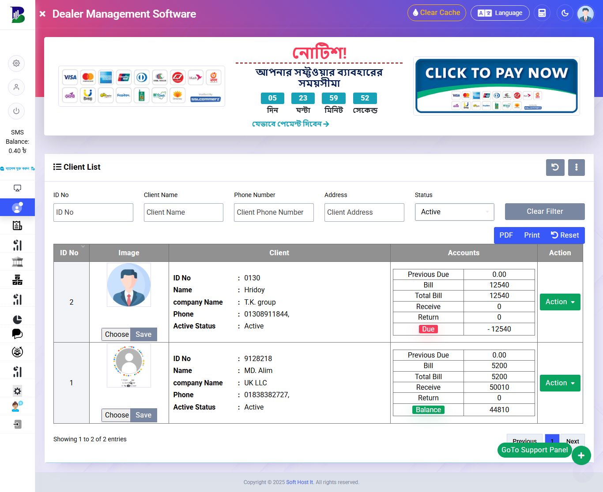Click the logout arrow icon at sidebar bottom

(16, 424)
